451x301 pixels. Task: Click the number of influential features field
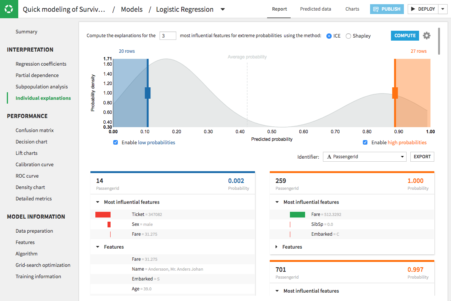tap(168, 36)
